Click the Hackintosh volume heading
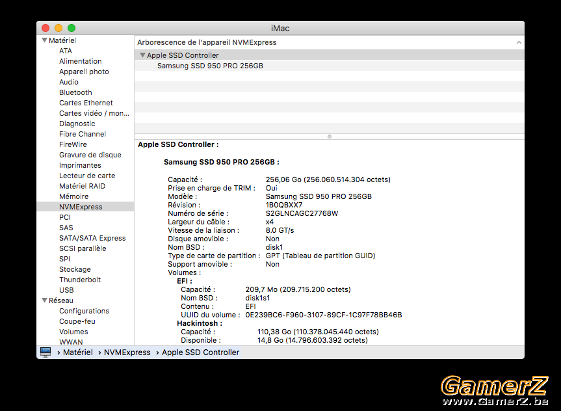The width and height of the screenshot is (561, 411). 200,323
